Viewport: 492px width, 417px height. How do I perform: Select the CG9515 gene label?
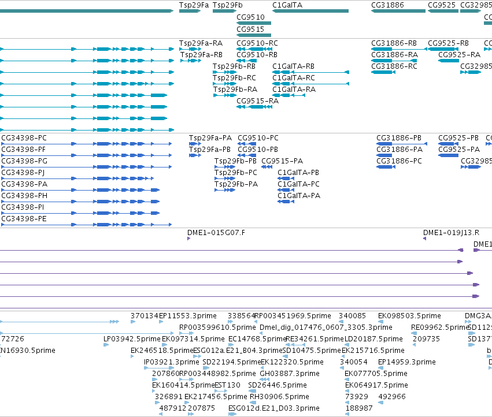pyautogui.click(x=250, y=29)
